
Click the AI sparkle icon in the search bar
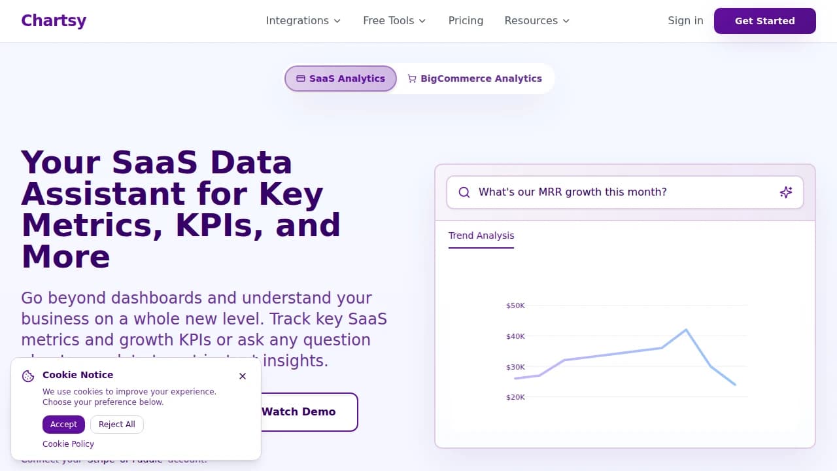pos(785,192)
